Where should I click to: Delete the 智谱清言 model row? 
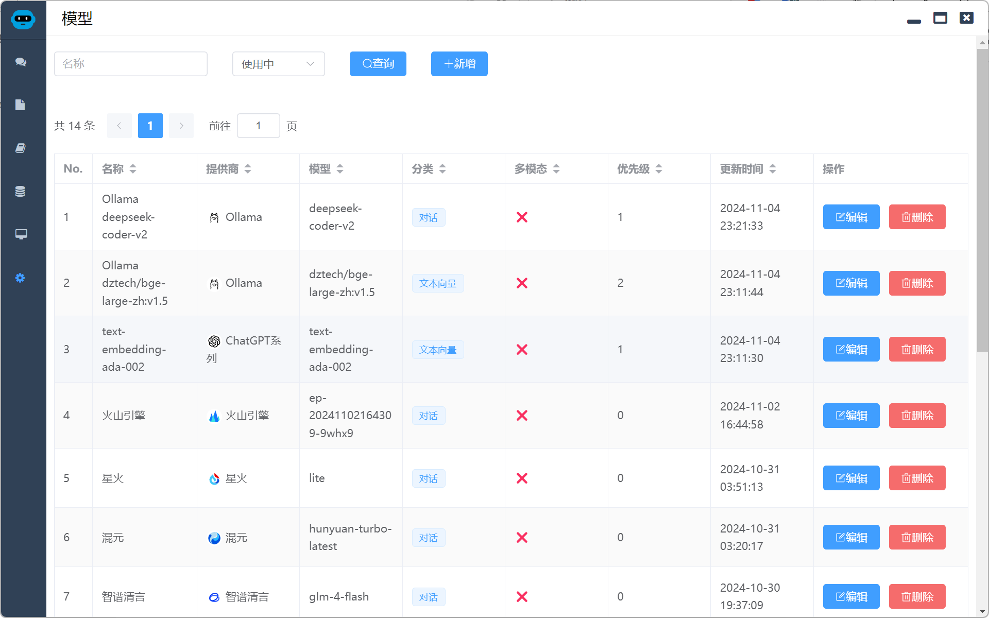pyautogui.click(x=917, y=596)
